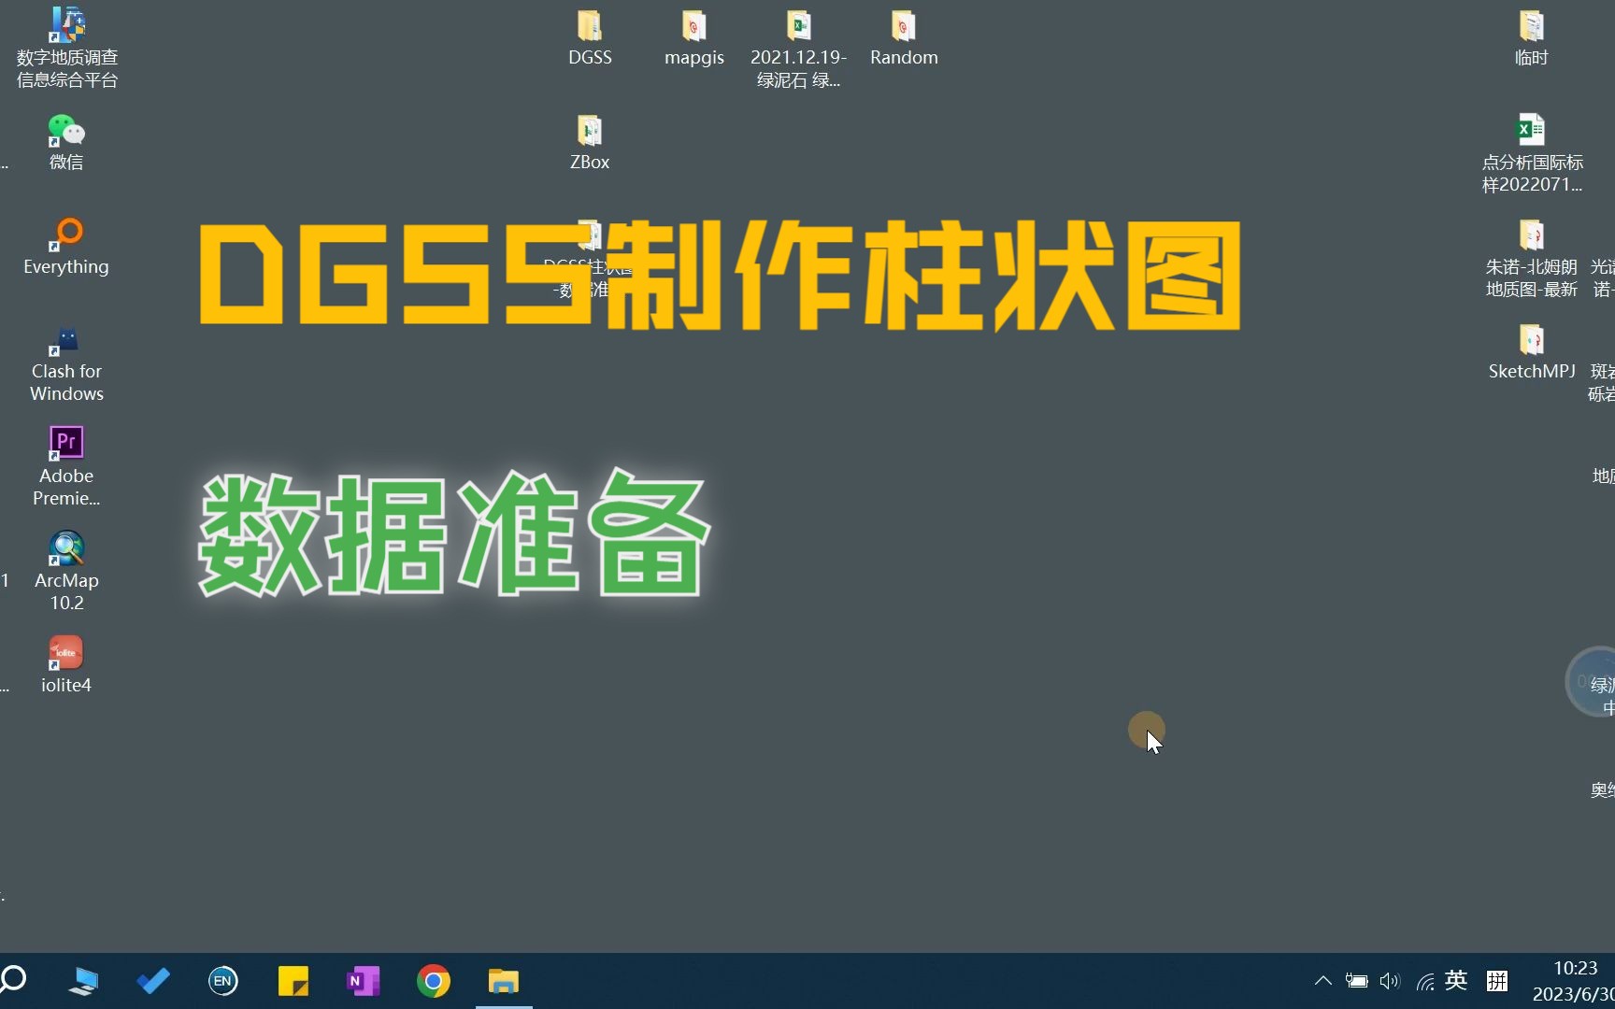Open the volume control slider
This screenshot has width=1615, height=1009.
pyautogui.click(x=1389, y=981)
